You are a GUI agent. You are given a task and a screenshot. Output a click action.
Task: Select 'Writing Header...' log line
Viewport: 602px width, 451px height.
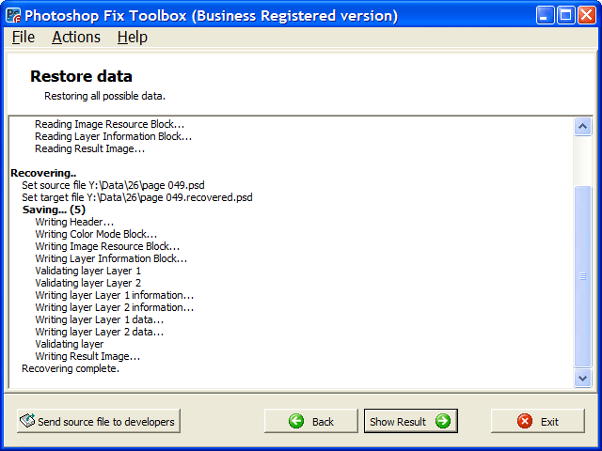coord(74,222)
